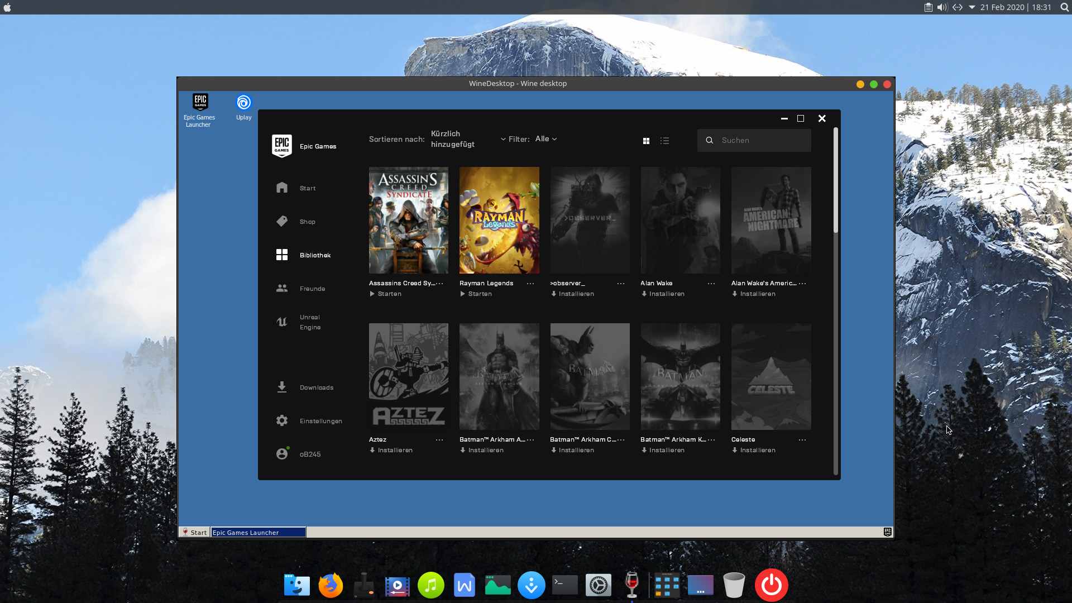Screen dimensions: 1072x603
Task: Open options menu for Celeste
Action: [x=802, y=440]
